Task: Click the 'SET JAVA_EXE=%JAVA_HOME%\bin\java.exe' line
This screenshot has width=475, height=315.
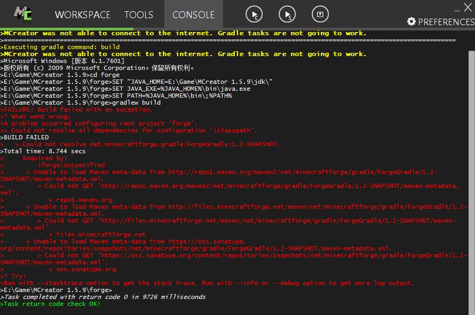Action: click(x=125, y=89)
